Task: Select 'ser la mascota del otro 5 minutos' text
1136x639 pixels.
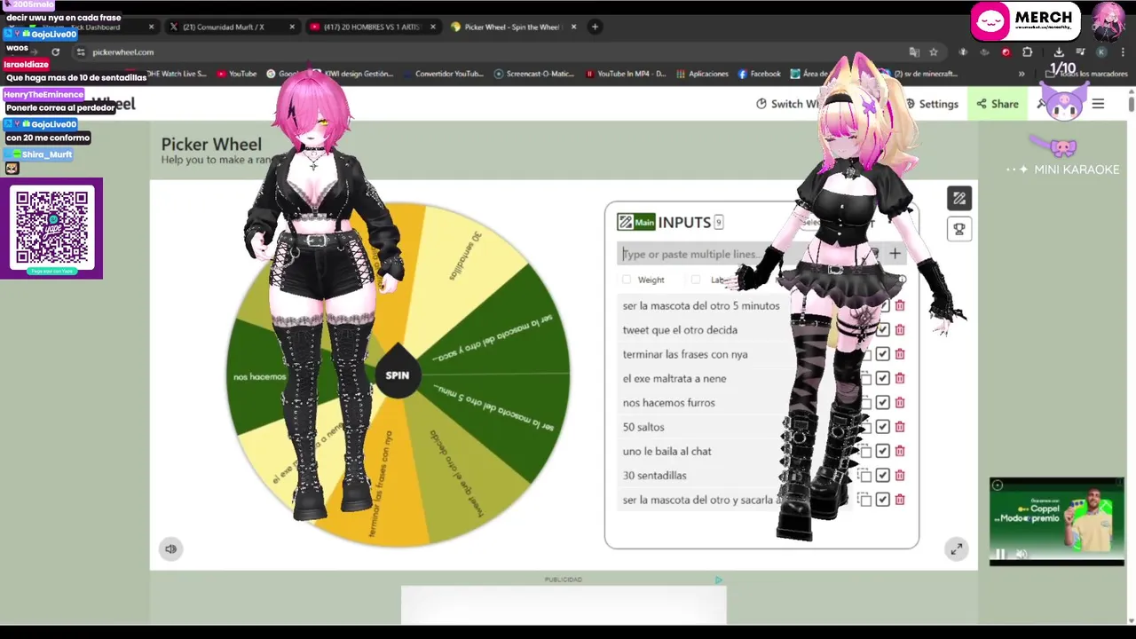Action: click(x=701, y=305)
